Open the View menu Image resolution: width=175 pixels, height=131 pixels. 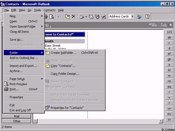pyautogui.click(x=22, y=10)
